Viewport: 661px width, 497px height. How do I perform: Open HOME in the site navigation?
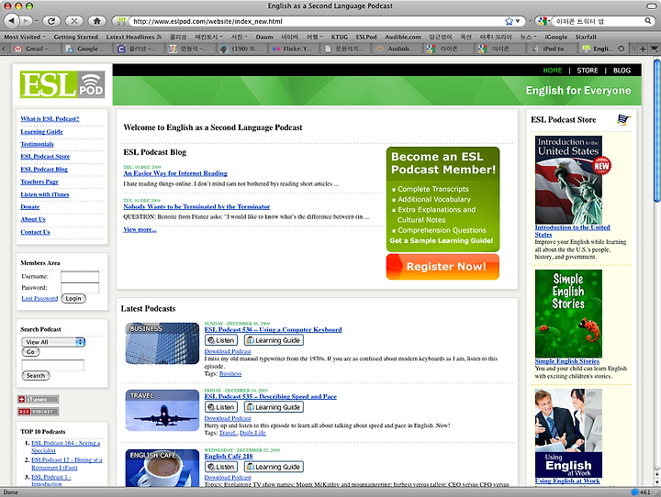[553, 71]
